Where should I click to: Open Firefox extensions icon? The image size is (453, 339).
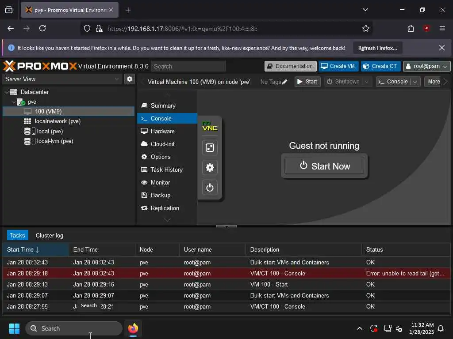tap(411, 28)
